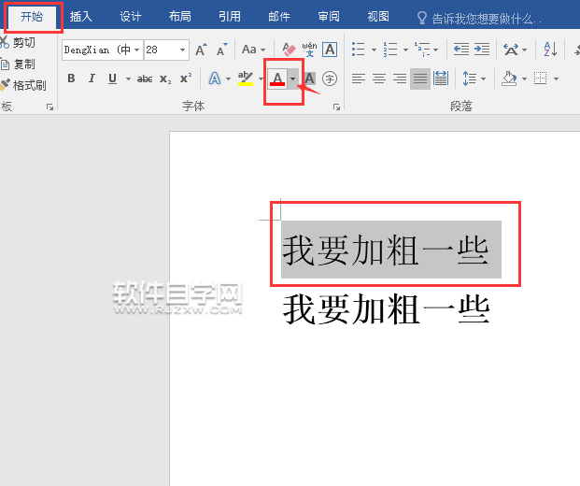
Task: Click 复制 in the clipboard group
Action: click(x=18, y=64)
